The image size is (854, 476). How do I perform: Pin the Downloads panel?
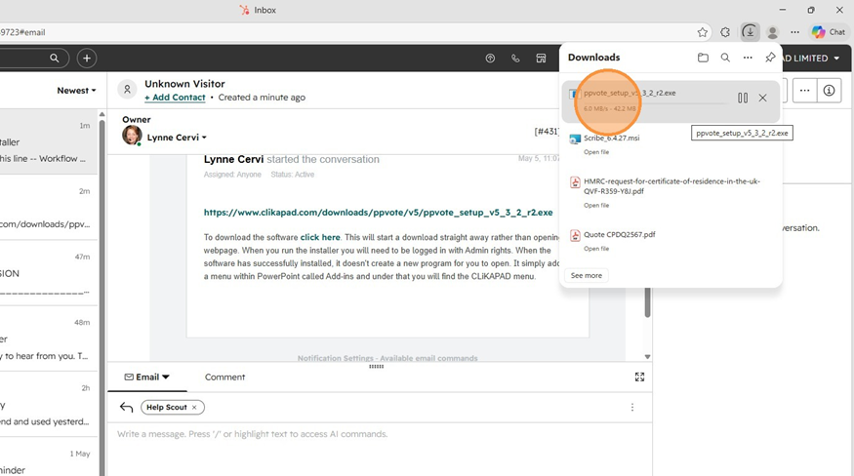point(770,58)
